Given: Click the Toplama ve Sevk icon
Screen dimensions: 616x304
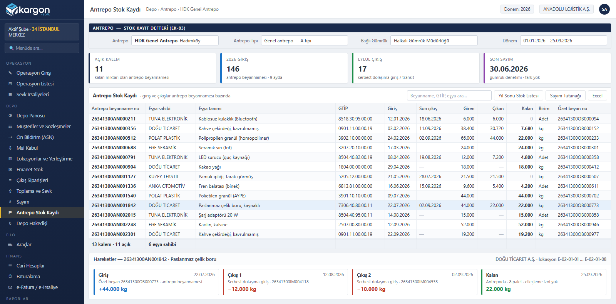Looking at the screenshot, I should pyautogui.click(x=10, y=191).
